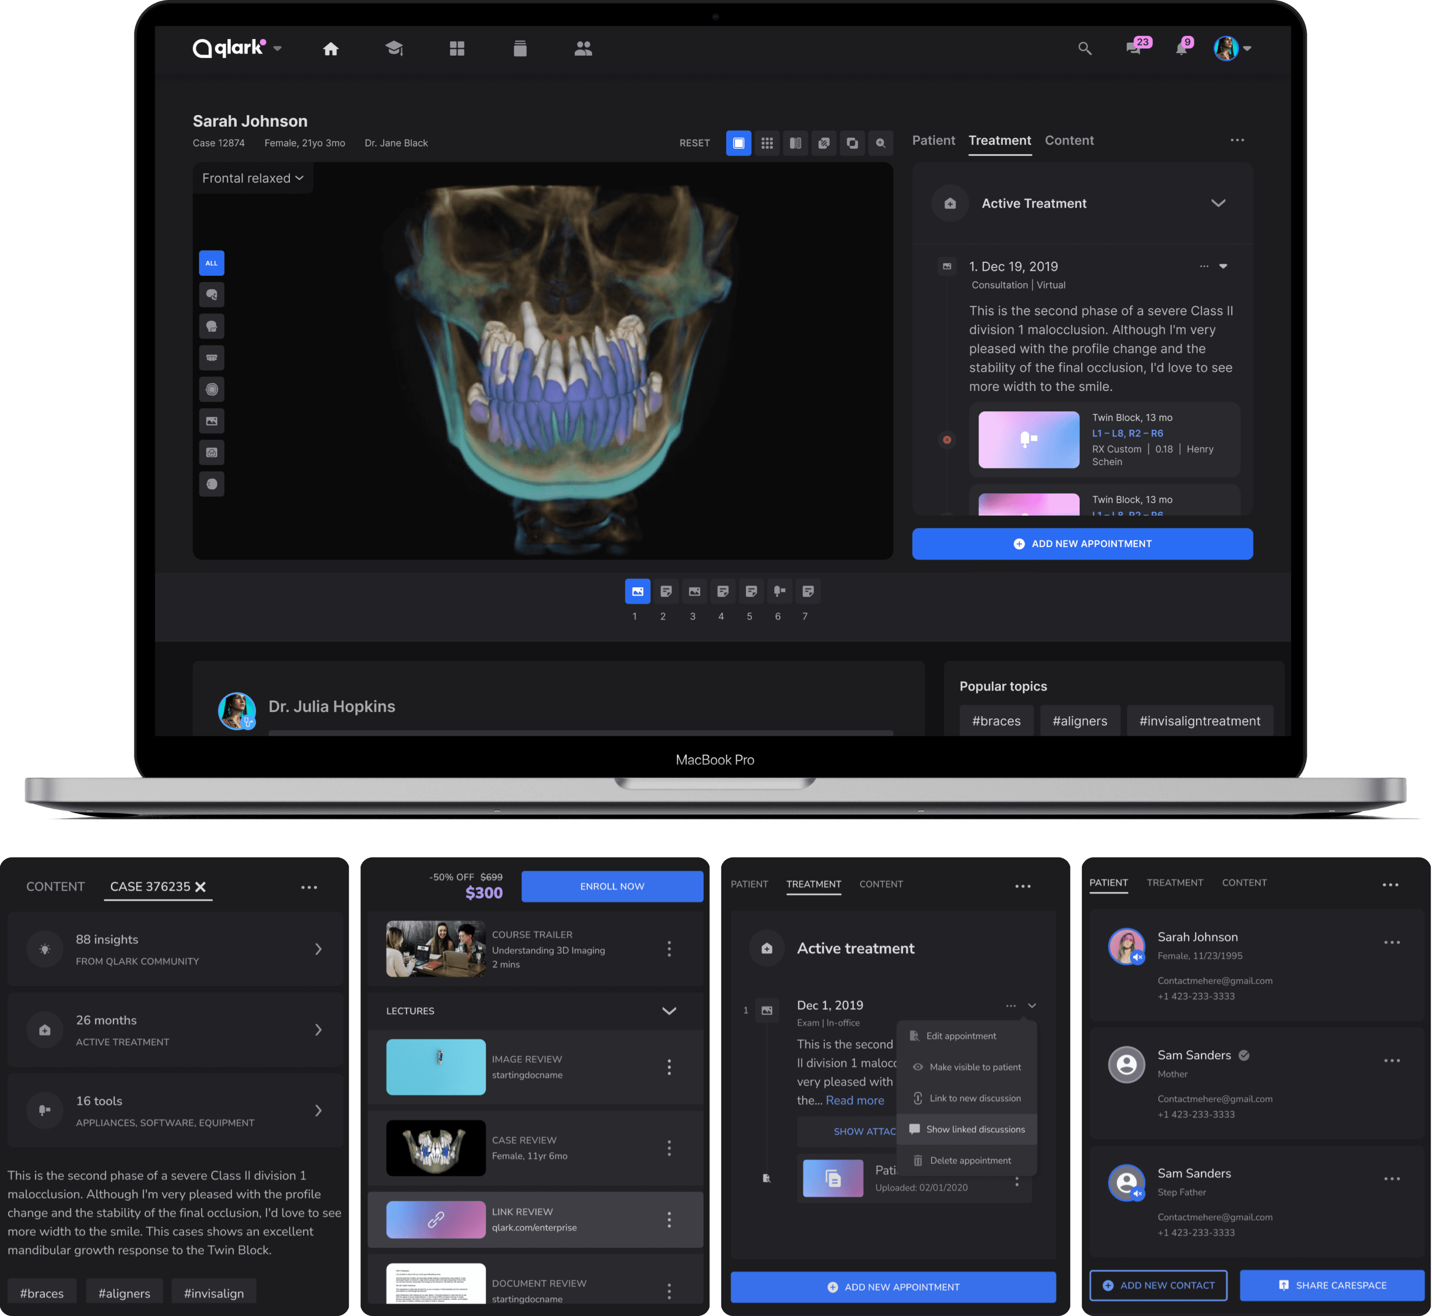The width and height of the screenshot is (1432, 1316).
Task: Open the library stack icon in navigation
Action: 520,48
